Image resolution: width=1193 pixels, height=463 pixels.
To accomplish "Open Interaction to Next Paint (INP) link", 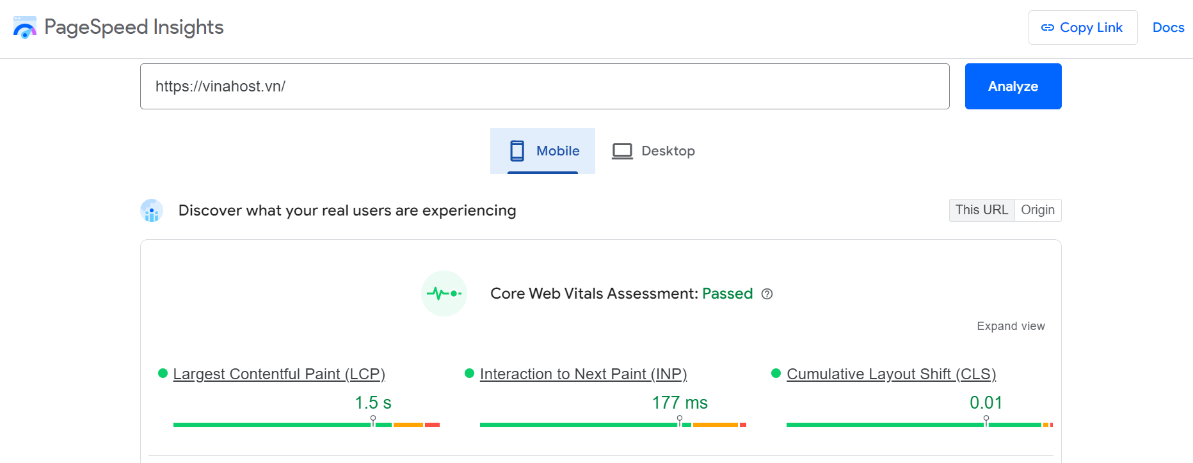I will (x=583, y=374).
